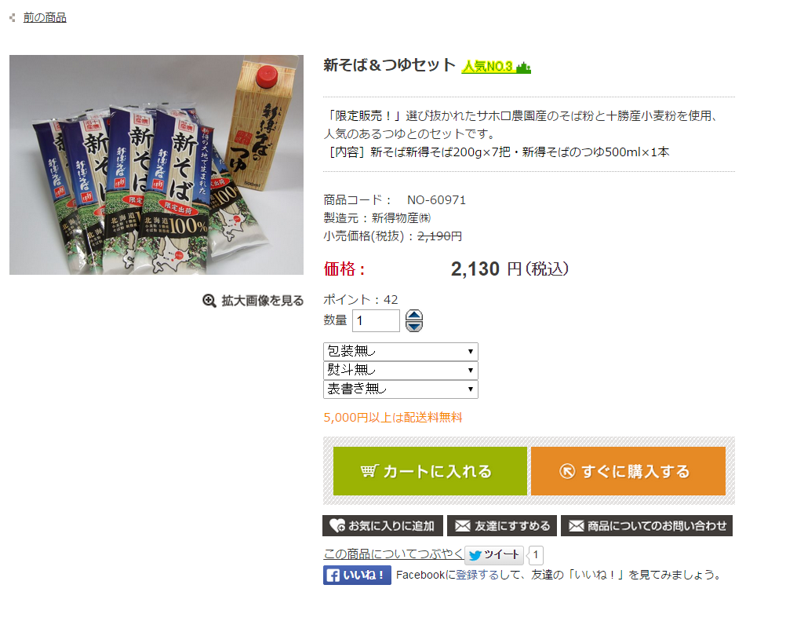Click the soba product photo thumbnail
This screenshot has height=625, width=786.
[156, 165]
